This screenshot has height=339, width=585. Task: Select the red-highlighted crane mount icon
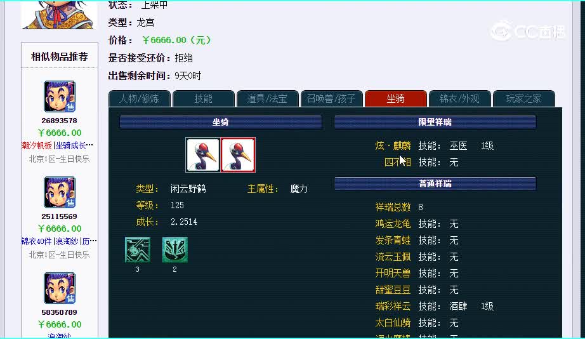click(238, 155)
